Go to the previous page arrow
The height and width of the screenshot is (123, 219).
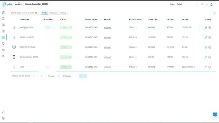[x=34, y=76]
